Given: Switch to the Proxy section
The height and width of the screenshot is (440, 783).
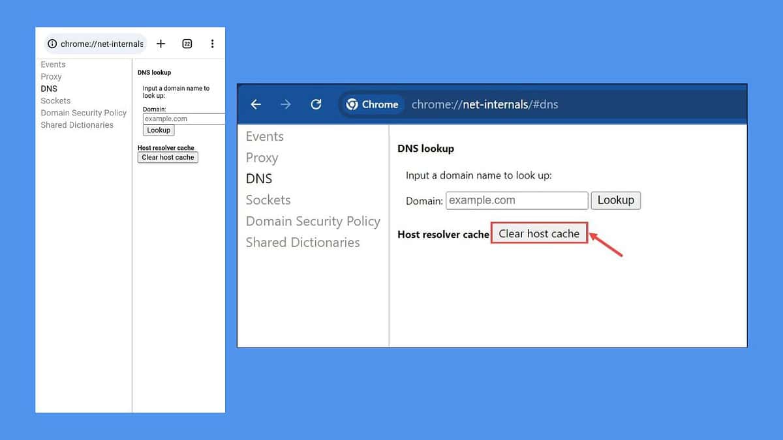Looking at the screenshot, I should click(262, 158).
